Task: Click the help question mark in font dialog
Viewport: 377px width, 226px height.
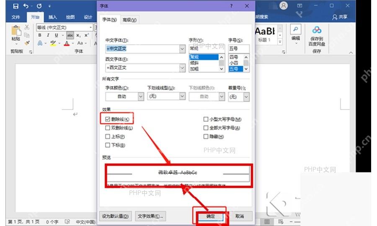Action: [x=231, y=6]
